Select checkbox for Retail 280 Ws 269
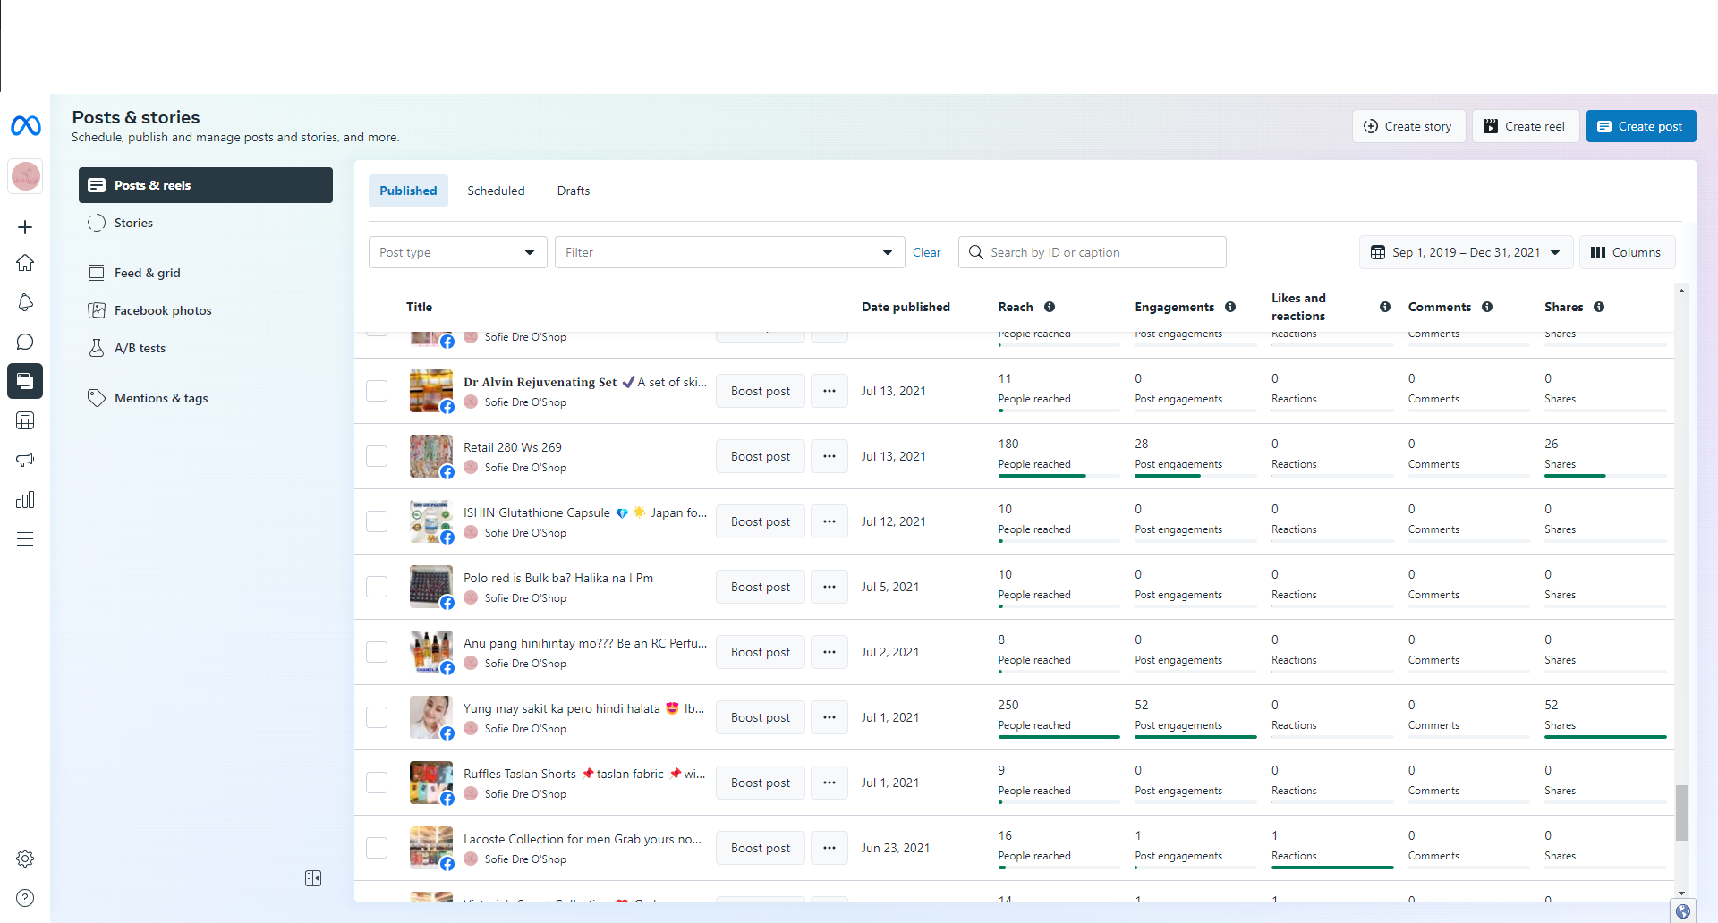Screen dimensions: 1718x923 tap(377, 456)
